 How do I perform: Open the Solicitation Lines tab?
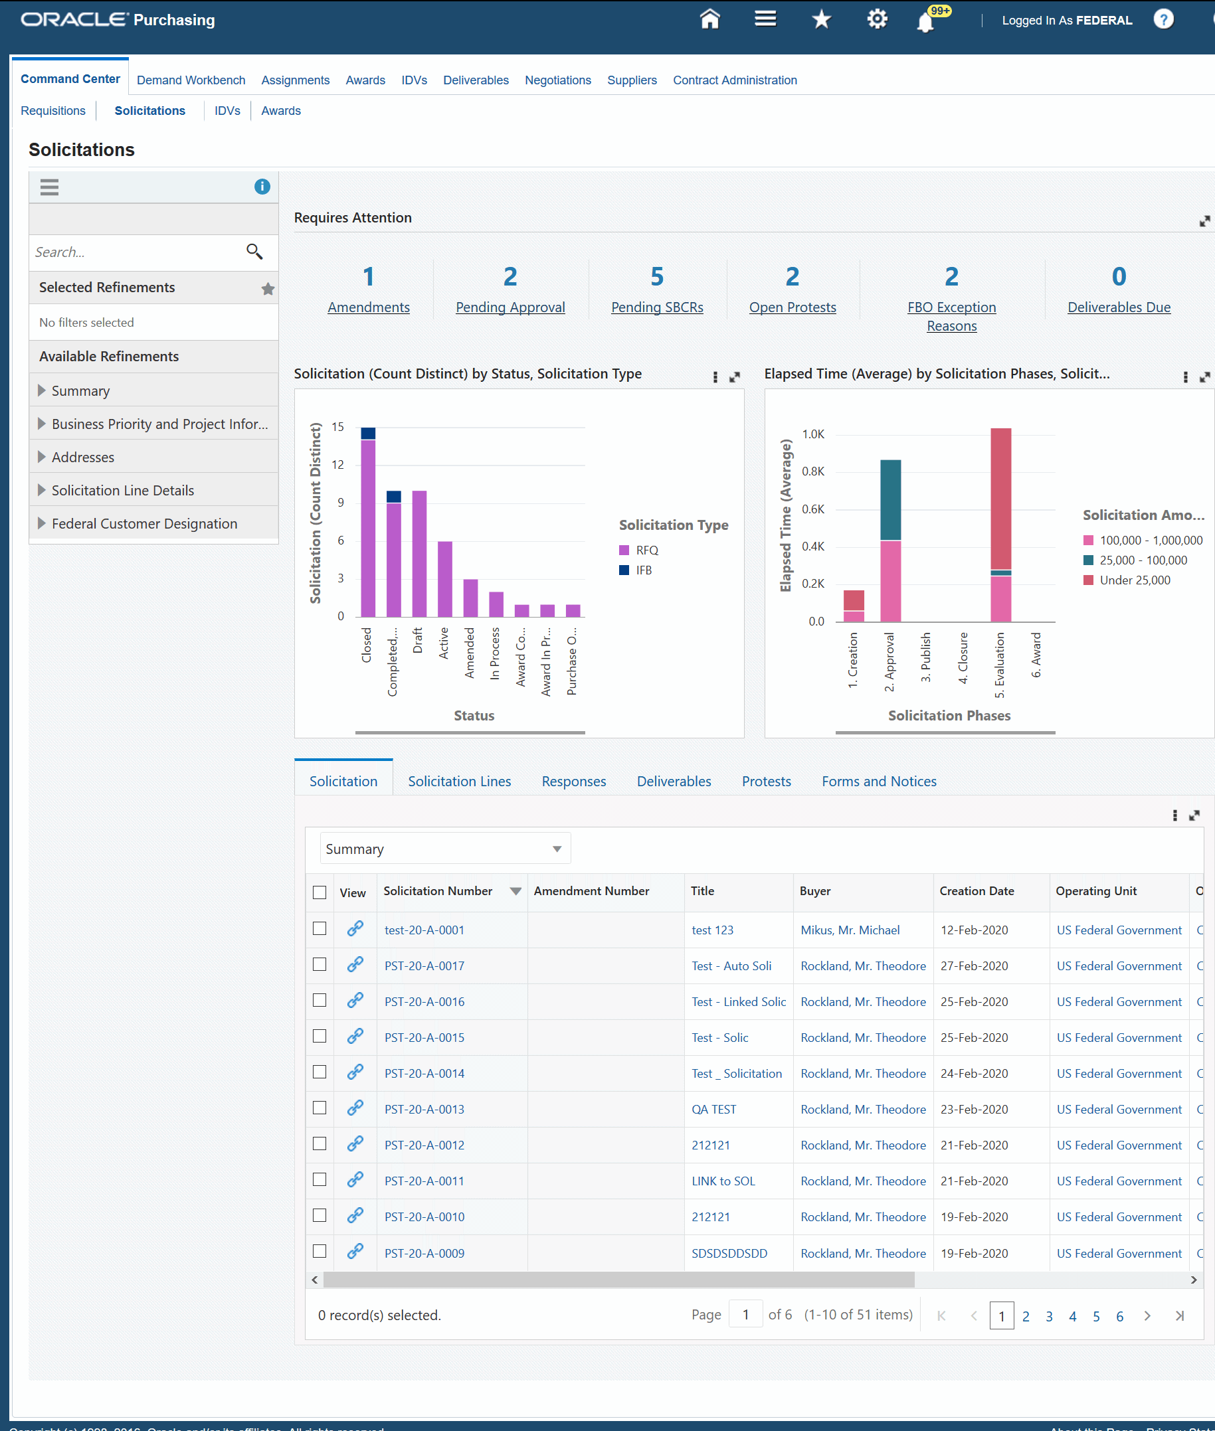[x=460, y=780]
